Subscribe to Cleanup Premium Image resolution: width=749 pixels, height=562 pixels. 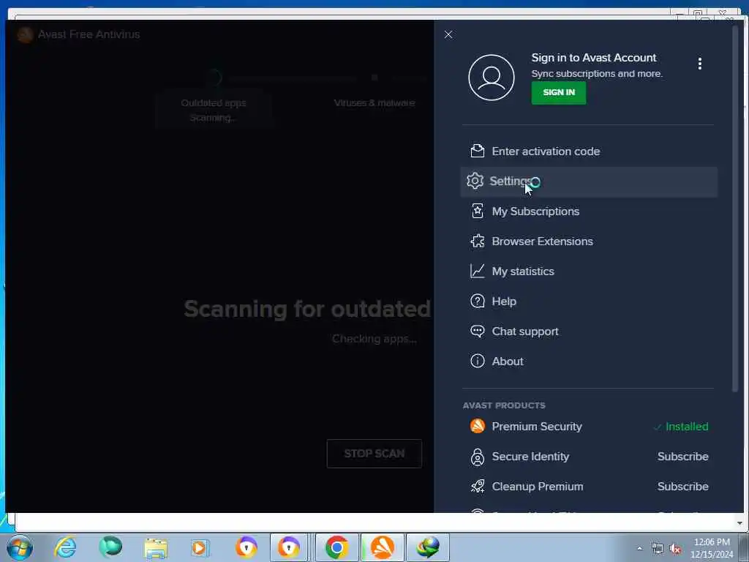point(682,487)
